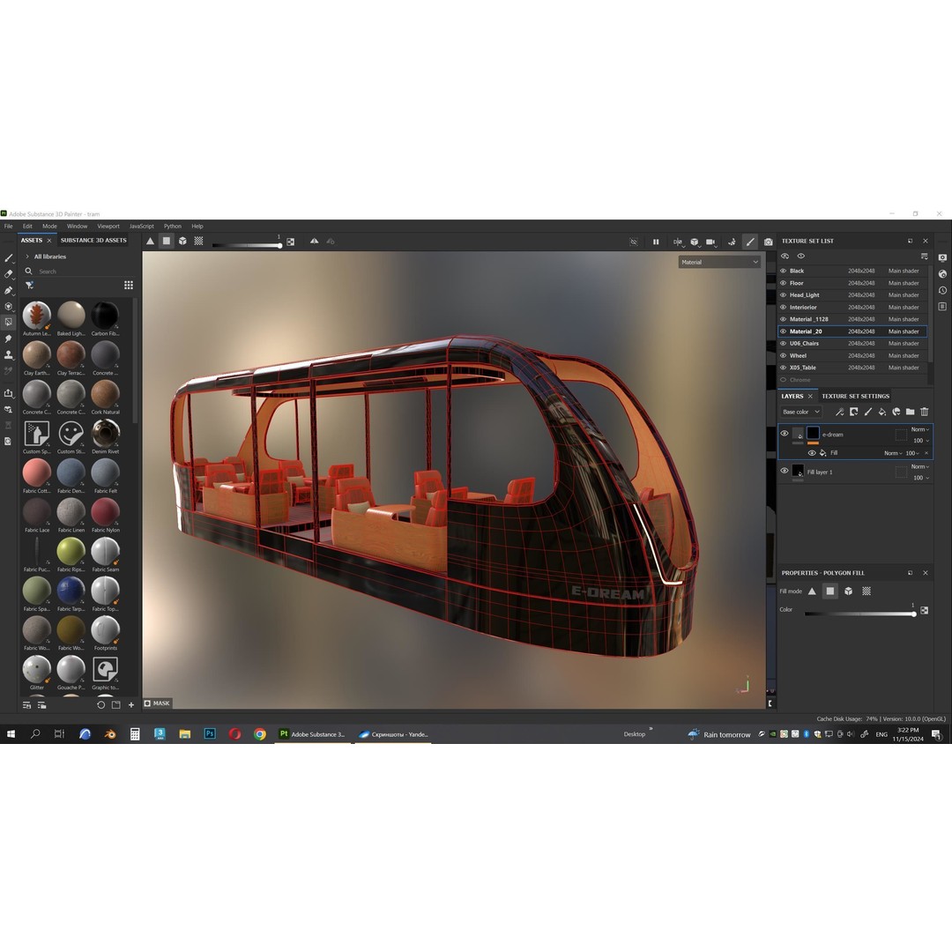Select the Clone stamp tool
The width and height of the screenshot is (952, 952).
point(9,354)
